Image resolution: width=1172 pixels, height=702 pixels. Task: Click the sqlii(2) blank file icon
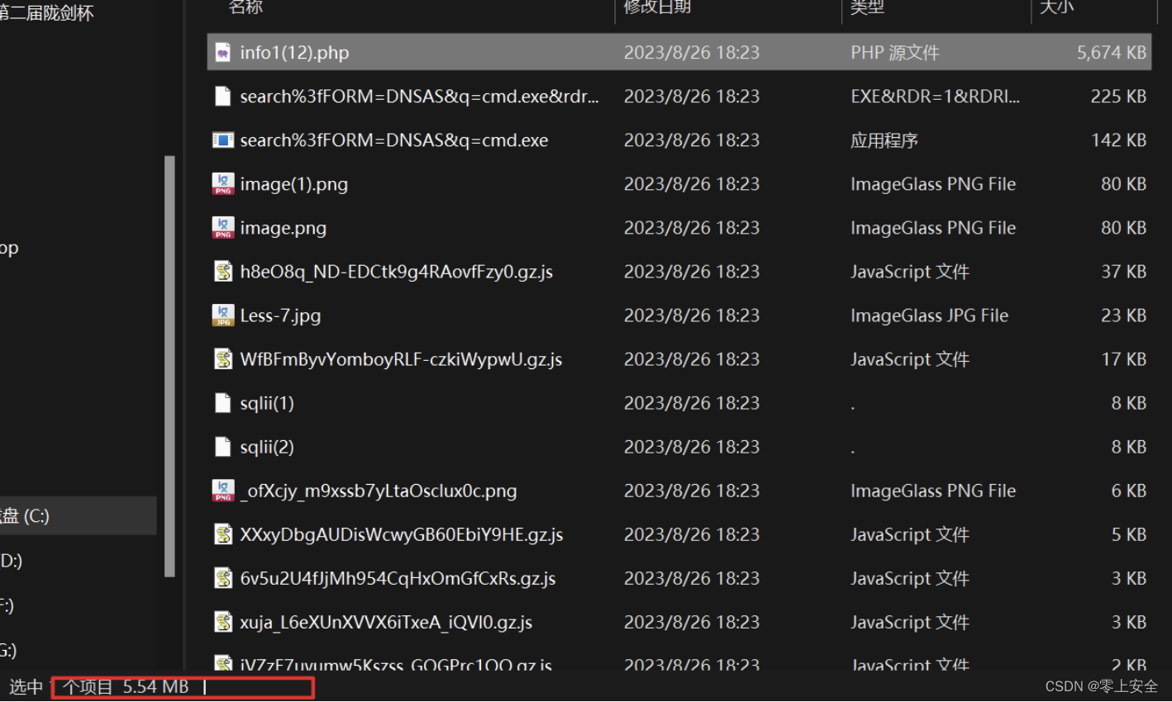222,446
